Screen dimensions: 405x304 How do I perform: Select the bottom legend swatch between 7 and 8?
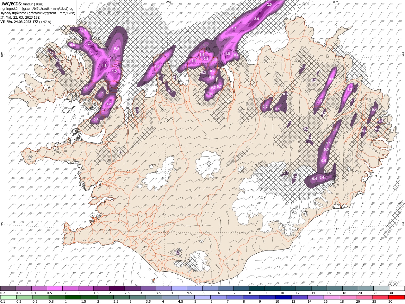point(234,297)
